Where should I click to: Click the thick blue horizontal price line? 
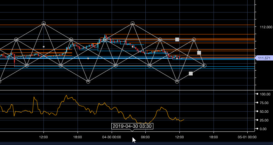tap(52, 58)
